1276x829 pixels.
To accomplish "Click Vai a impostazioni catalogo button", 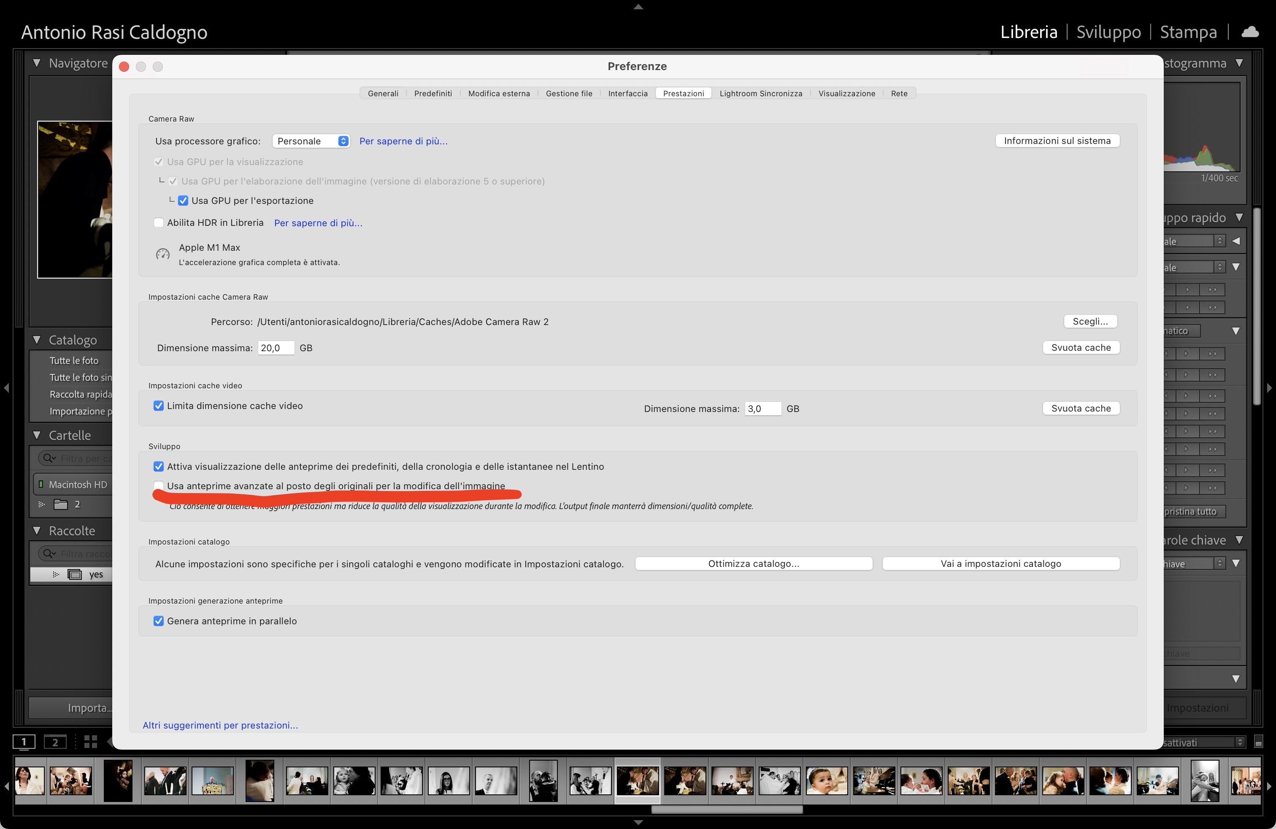I will click(1000, 564).
